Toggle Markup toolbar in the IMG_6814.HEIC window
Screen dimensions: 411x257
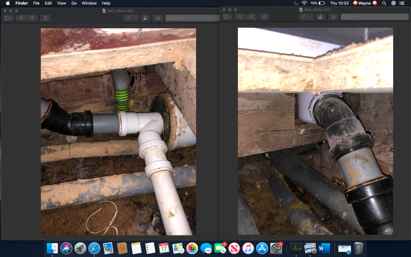coord(158,18)
